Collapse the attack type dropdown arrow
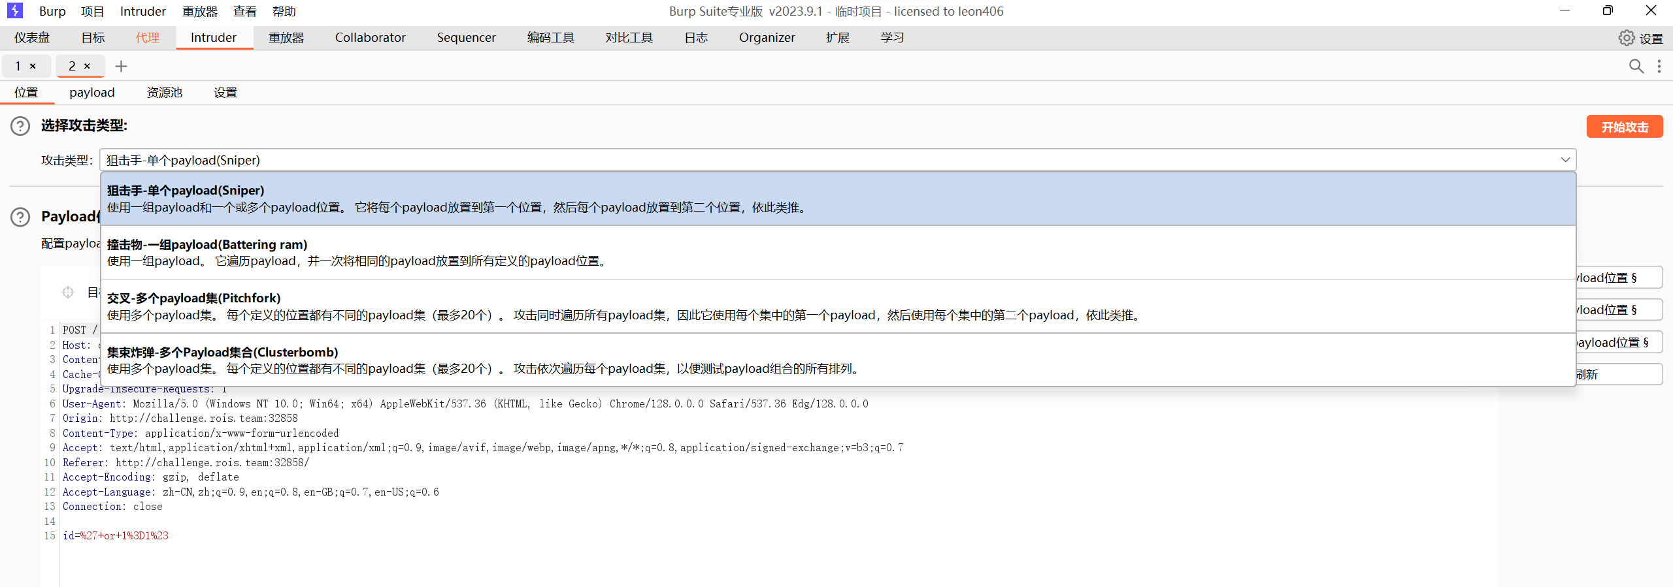The height and width of the screenshot is (587, 1673). [x=1565, y=160]
